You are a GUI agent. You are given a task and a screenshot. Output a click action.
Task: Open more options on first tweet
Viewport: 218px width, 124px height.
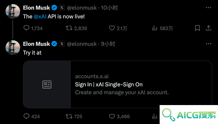[x=209, y=8]
